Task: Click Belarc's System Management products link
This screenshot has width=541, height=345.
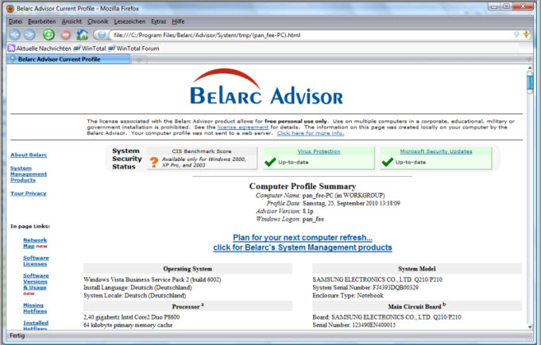Action: [x=303, y=247]
